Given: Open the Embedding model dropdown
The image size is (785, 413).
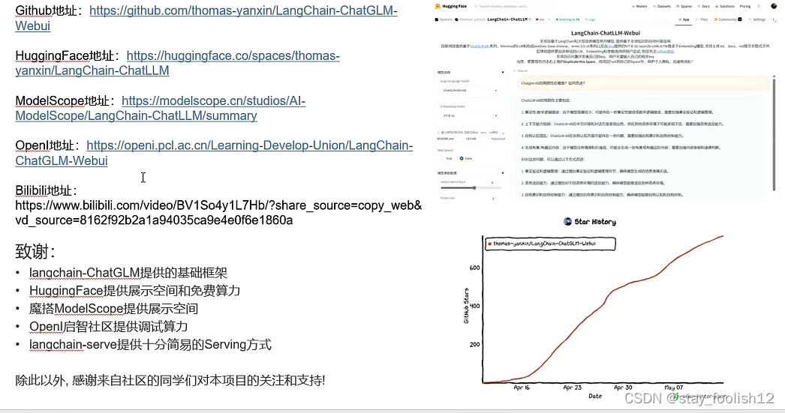Looking at the screenshot, I should (470, 115).
